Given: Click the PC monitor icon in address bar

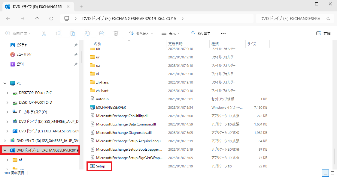Looking at the screenshot, I should pyautogui.click(x=67, y=19).
